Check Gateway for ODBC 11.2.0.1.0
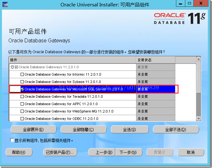This screenshot has height=168, width=212. (x=22, y=119)
